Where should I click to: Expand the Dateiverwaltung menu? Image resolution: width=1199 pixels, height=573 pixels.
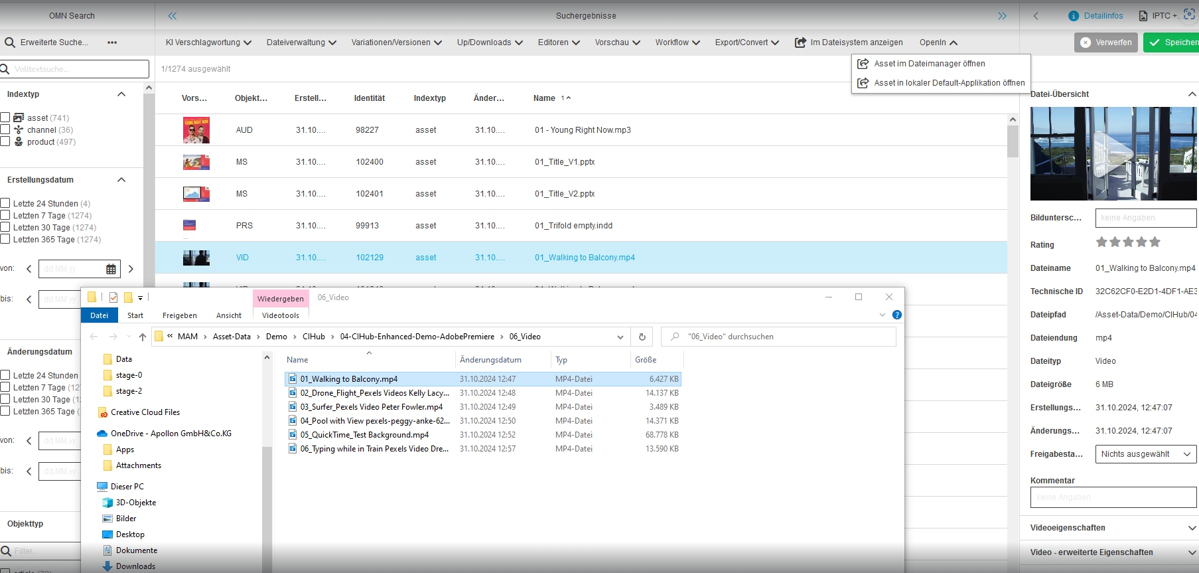[x=301, y=42]
